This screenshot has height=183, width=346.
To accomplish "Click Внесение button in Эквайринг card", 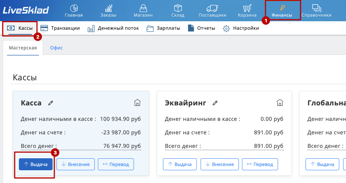I will [220, 164].
